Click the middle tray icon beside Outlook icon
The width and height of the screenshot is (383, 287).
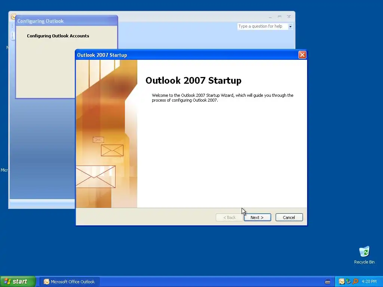[x=348, y=282]
